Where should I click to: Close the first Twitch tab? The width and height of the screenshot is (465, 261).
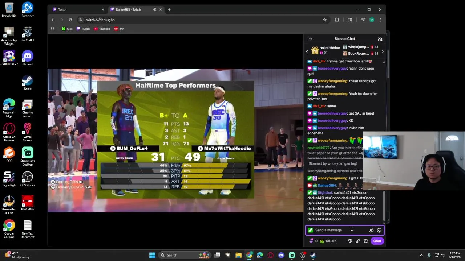click(x=103, y=9)
